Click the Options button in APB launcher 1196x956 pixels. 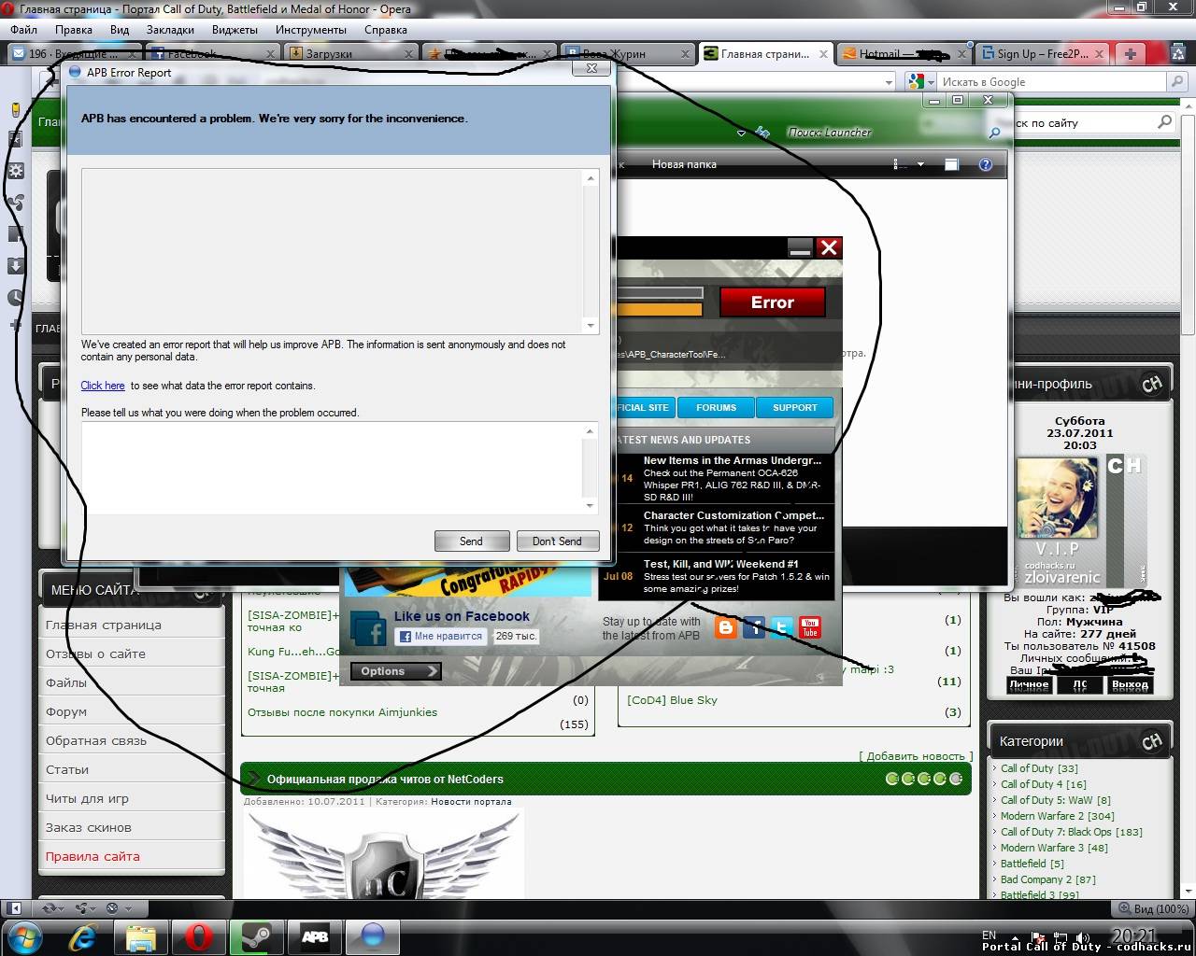tap(394, 670)
